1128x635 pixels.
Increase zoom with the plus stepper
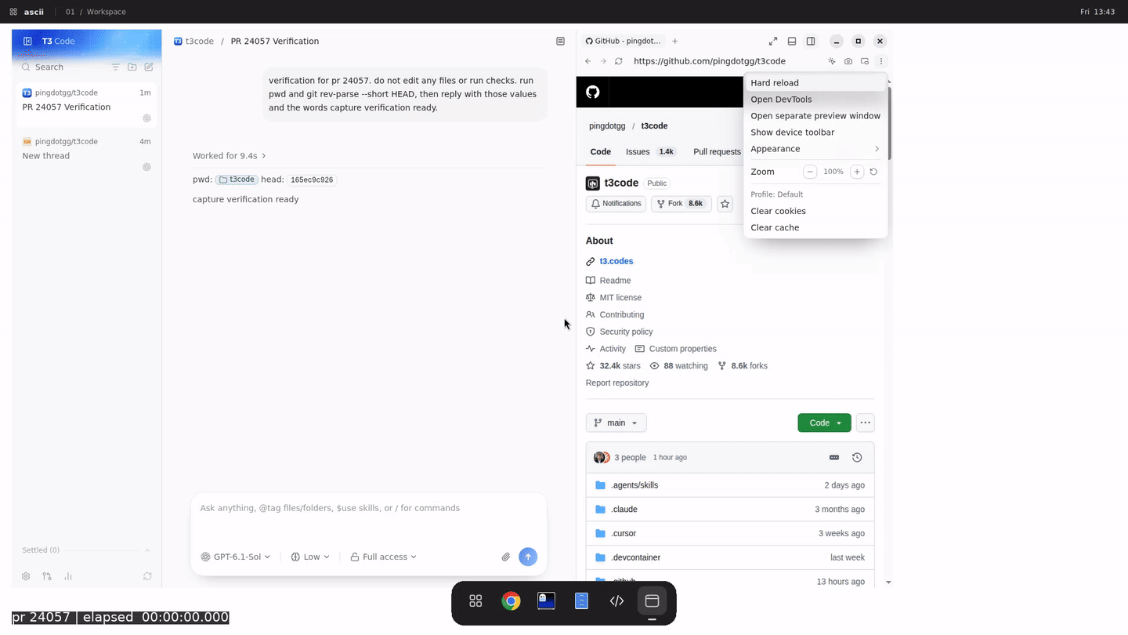tap(857, 172)
